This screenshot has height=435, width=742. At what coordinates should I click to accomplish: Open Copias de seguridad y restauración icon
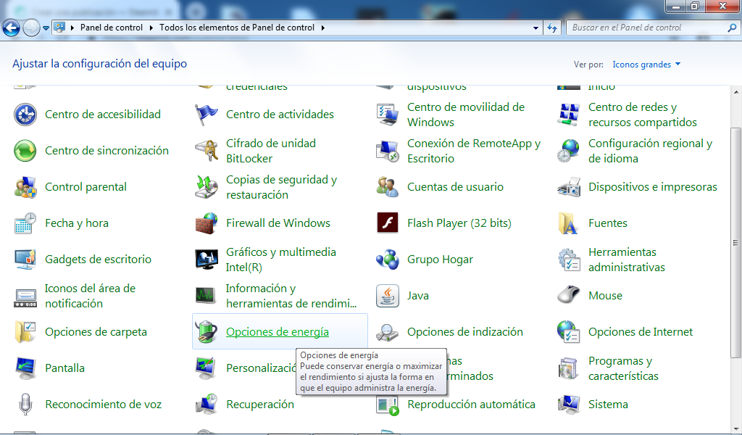(207, 187)
